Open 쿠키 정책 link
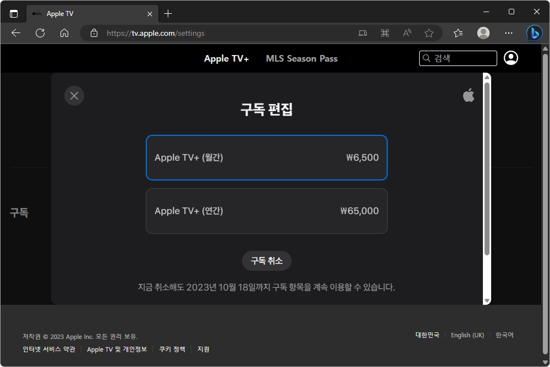The width and height of the screenshot is (550, 367). pyautogui.click(x=172, y=349)
